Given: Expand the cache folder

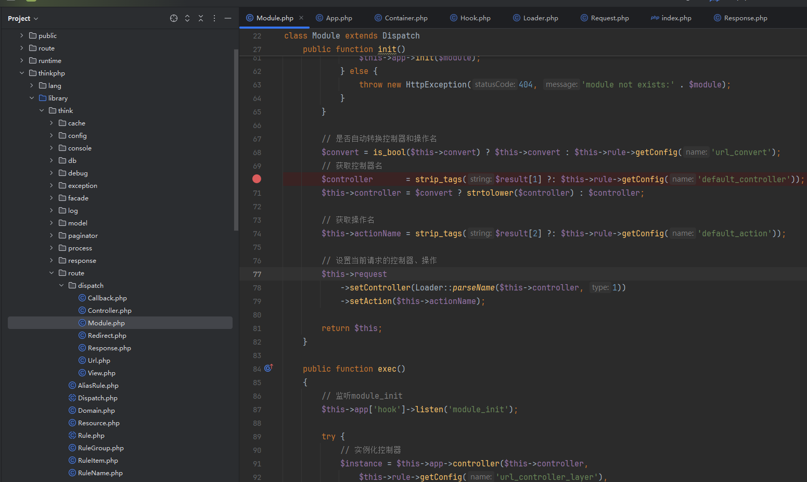Looking at the screenshot, I should tap(52, 123).
